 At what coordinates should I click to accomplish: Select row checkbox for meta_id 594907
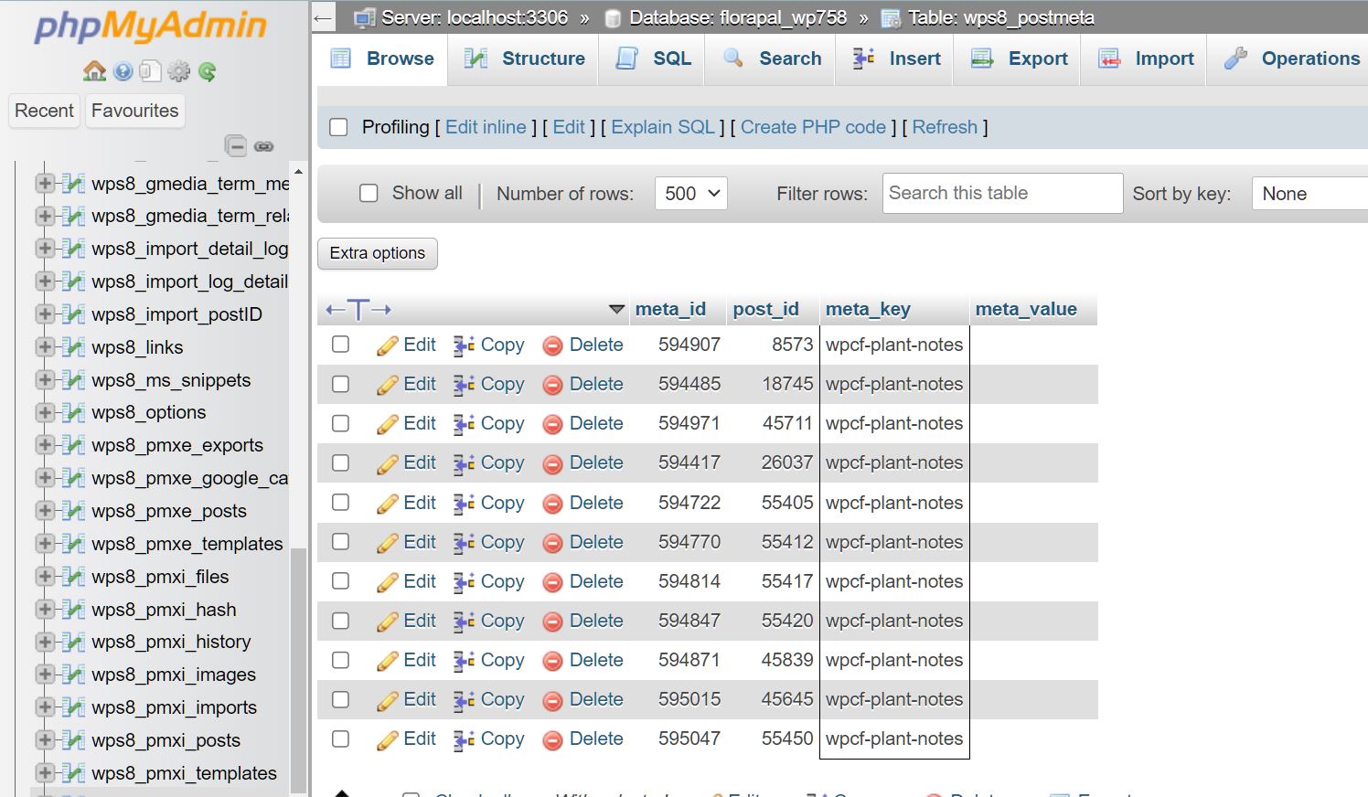click(x=340, y=344)
